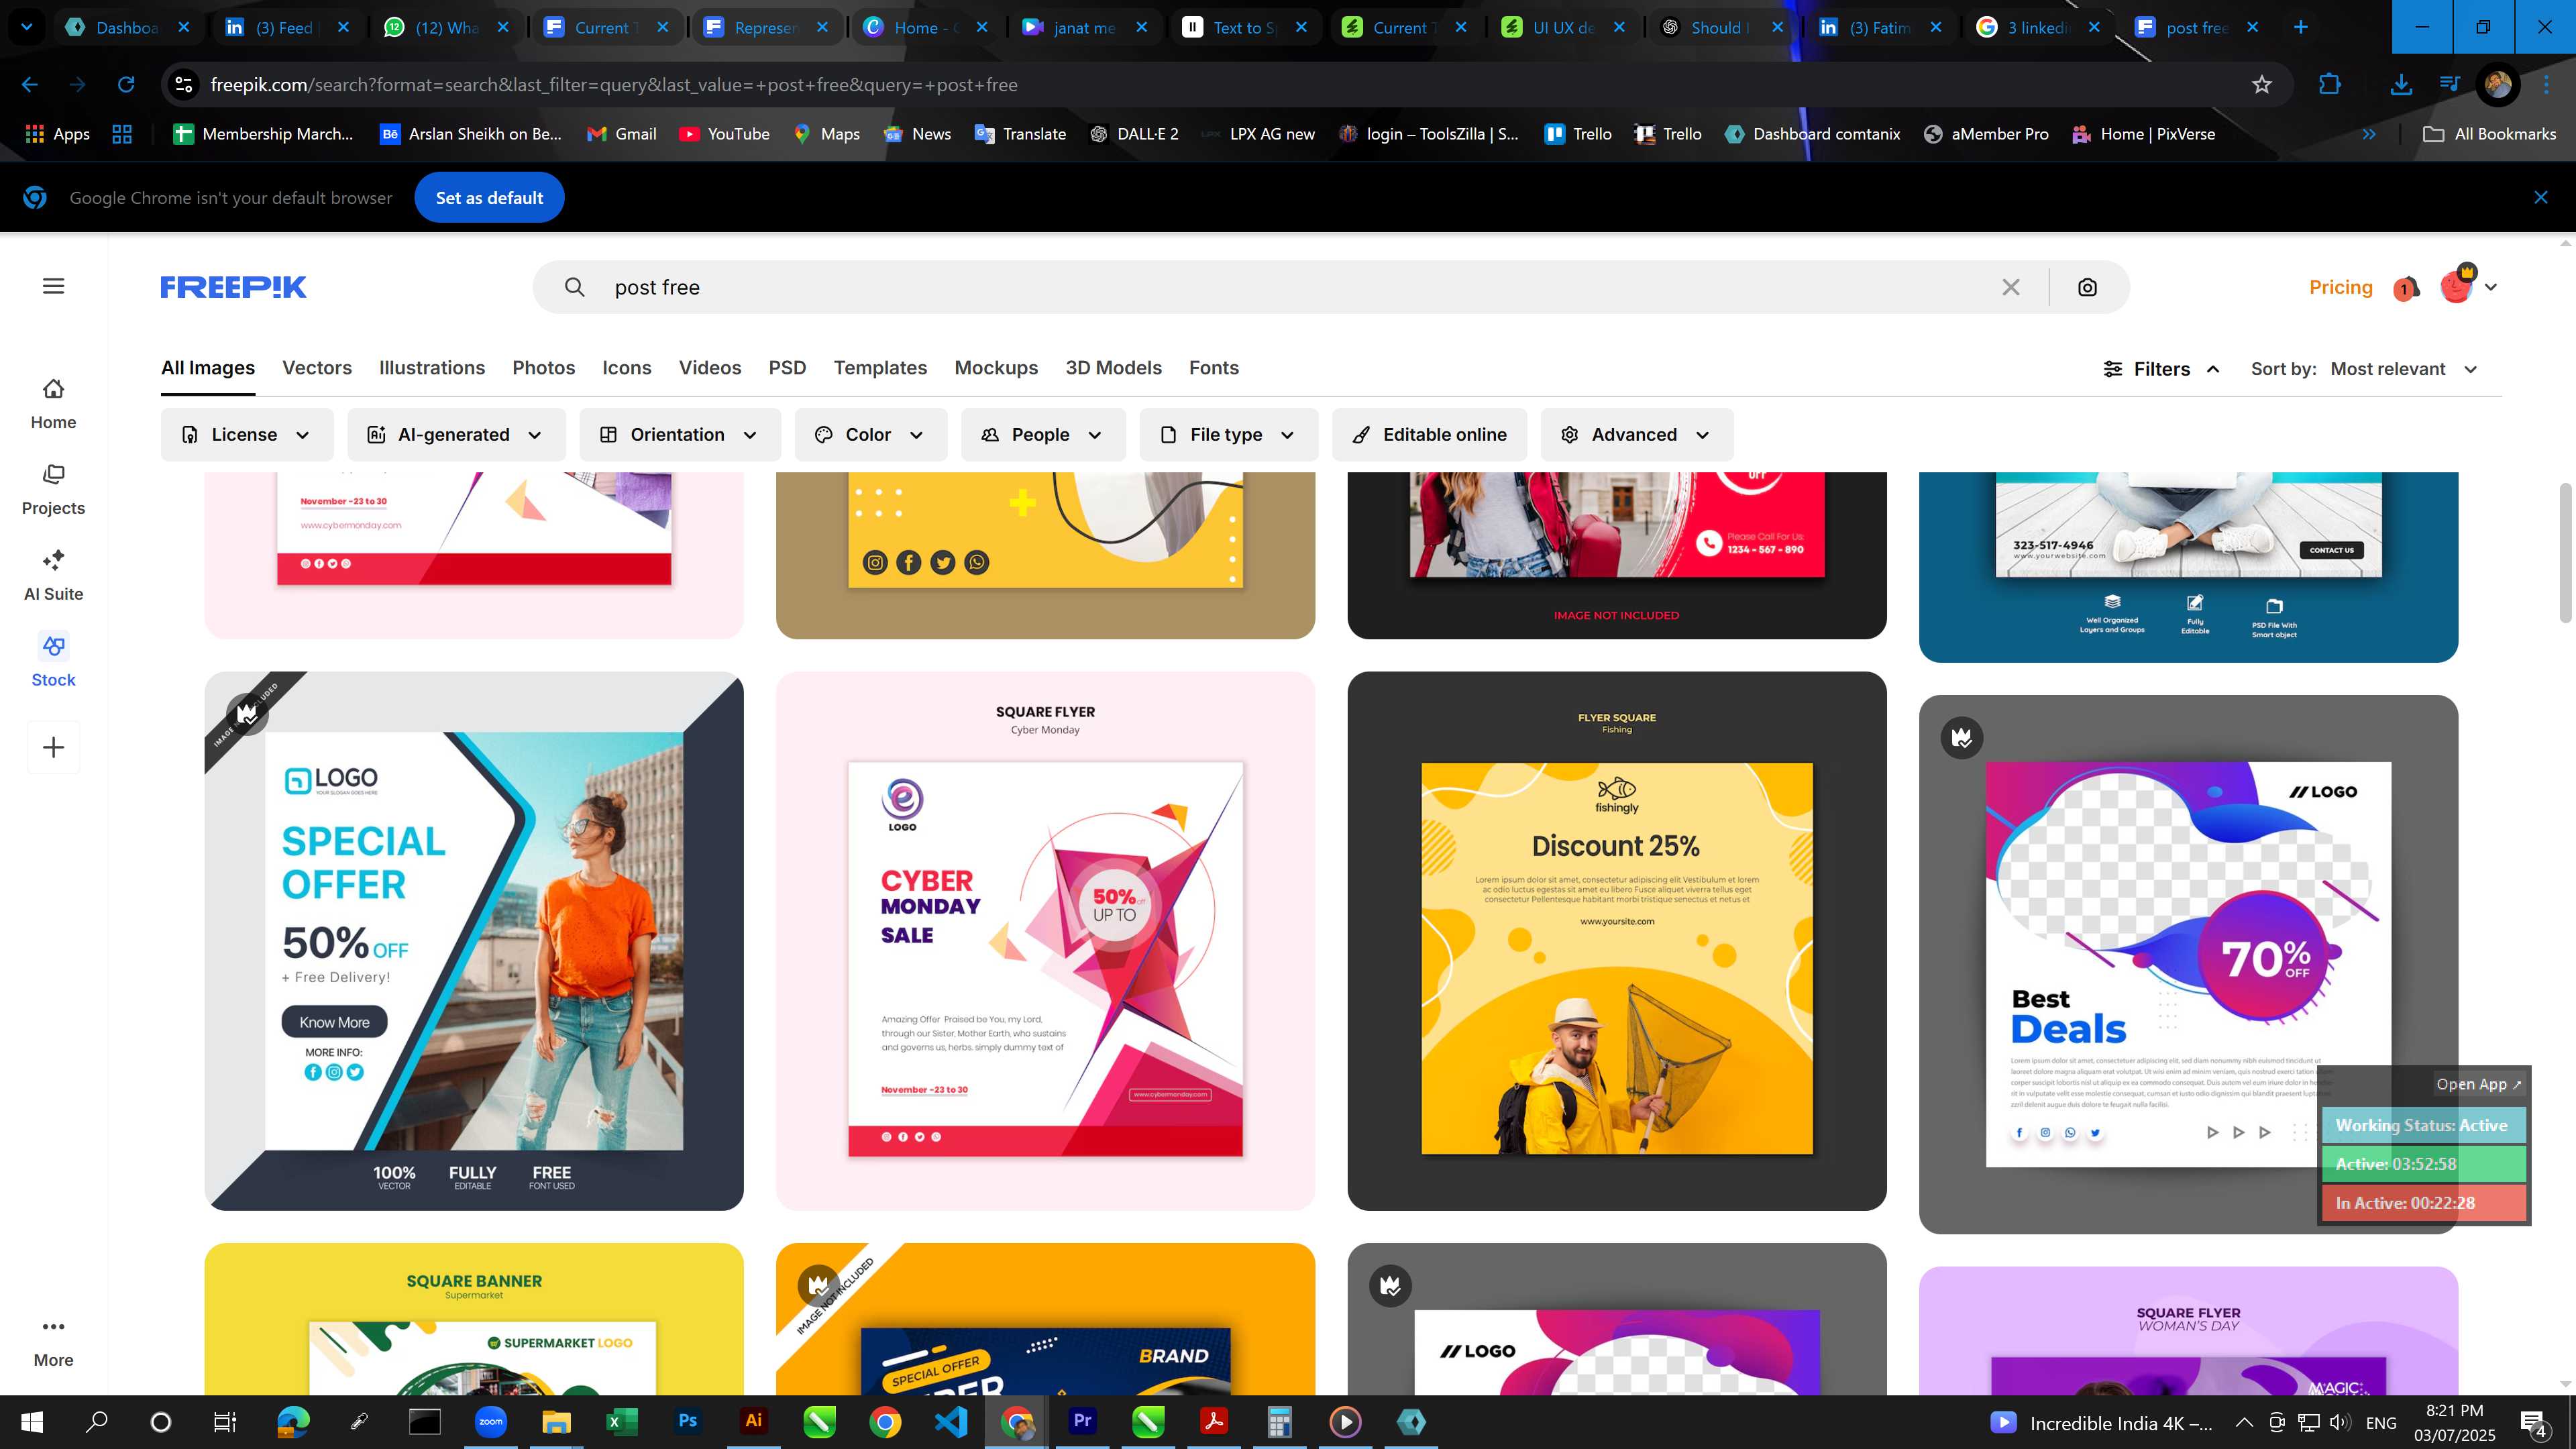The height and width of the screenshot is (1449, 2576).
Task: Open Windows Start menu
Action: (31, 1421)
